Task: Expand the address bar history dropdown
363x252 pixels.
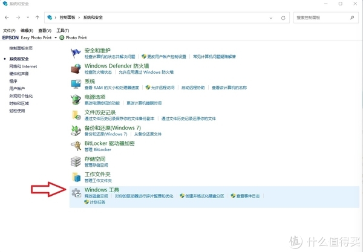Action: [271, 18]
